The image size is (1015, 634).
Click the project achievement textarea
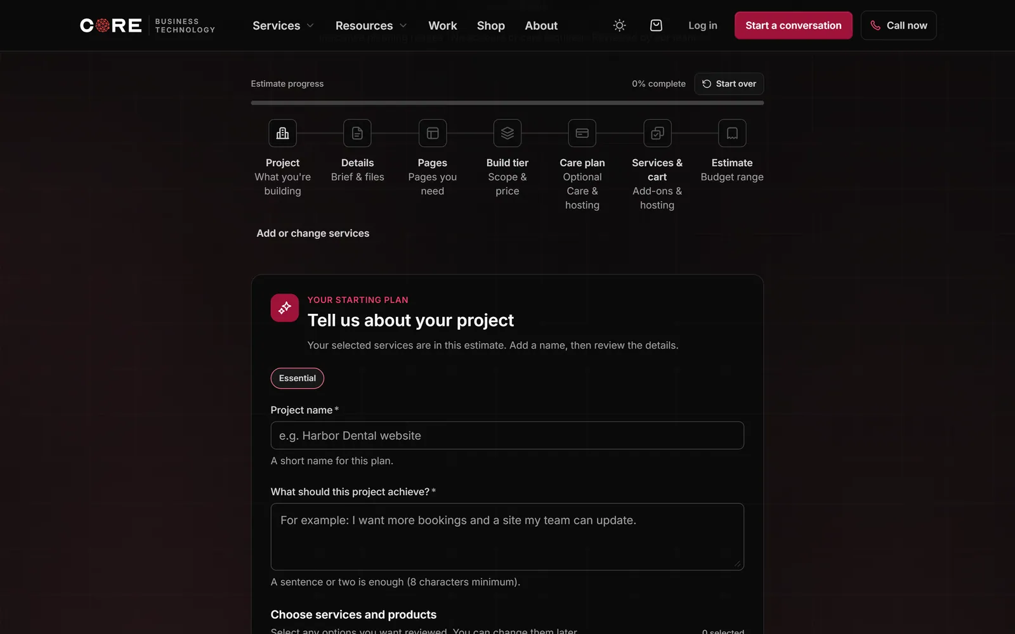[507, 536]
